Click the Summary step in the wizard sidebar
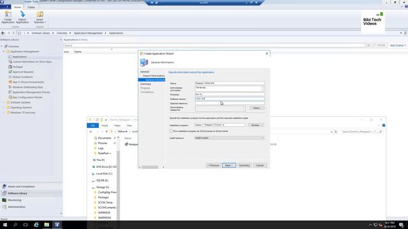Viewport: 408px width, 229px height. tap(146, 84)
